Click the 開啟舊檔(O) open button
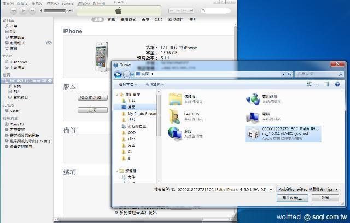350x223 pixels. click(292, 198)
